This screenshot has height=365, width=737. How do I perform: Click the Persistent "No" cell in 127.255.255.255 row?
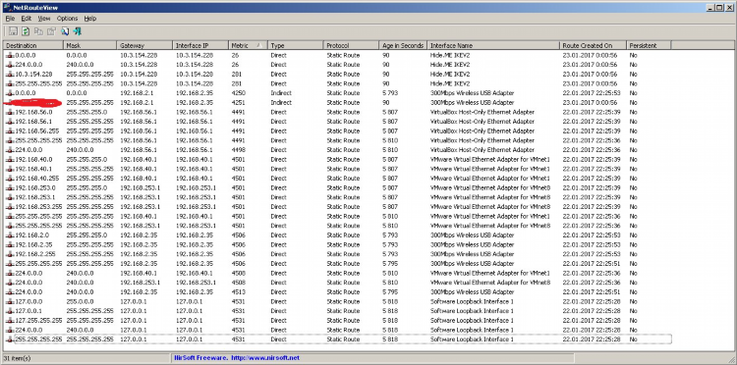634,320
